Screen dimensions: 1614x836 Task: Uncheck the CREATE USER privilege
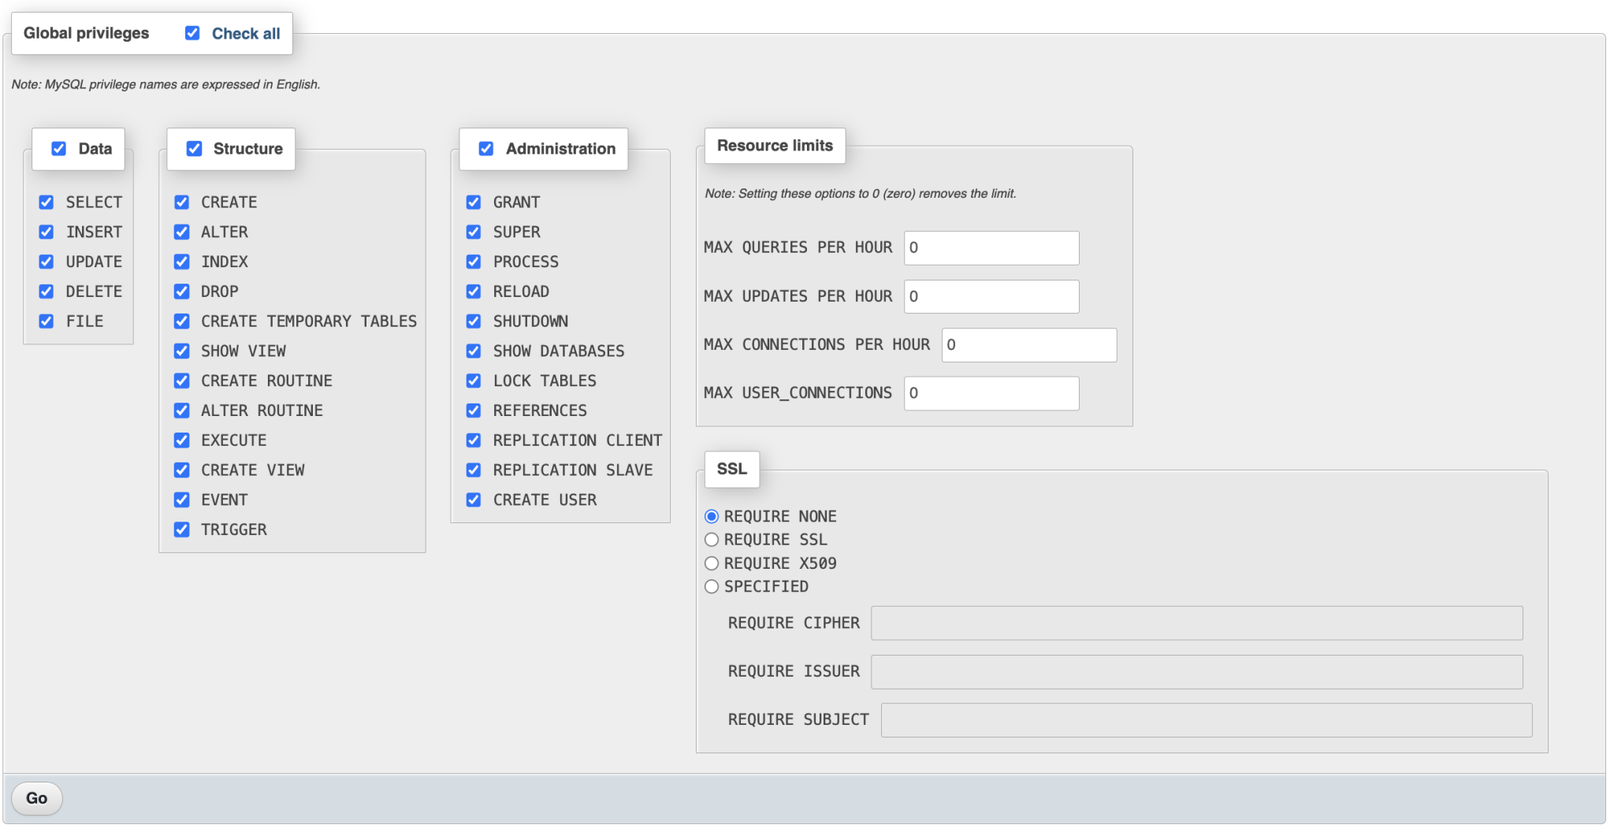tap(474, 499)
